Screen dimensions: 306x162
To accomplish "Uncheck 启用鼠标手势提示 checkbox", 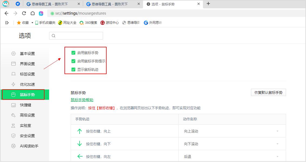I will click(x=73, y=61).
